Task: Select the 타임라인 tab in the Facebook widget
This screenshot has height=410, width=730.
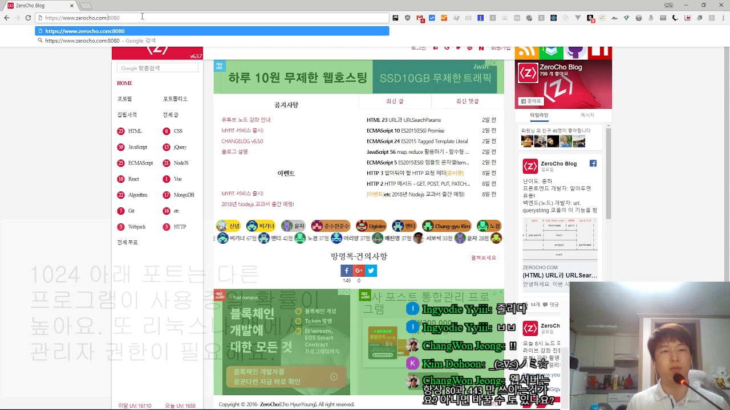Action: pos(539,115)
